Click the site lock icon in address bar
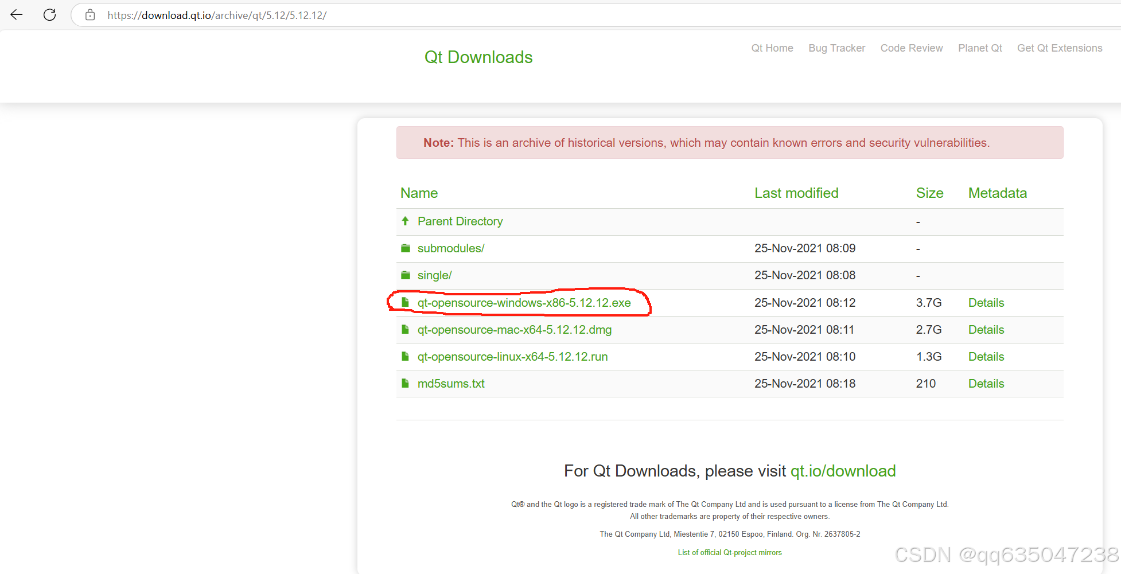The width and height of the screenshot is (1121, 574). 90,15
